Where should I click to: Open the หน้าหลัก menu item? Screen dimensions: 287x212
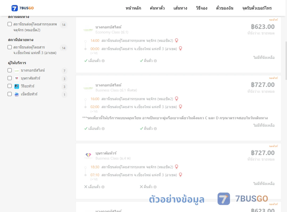(133, 8)
